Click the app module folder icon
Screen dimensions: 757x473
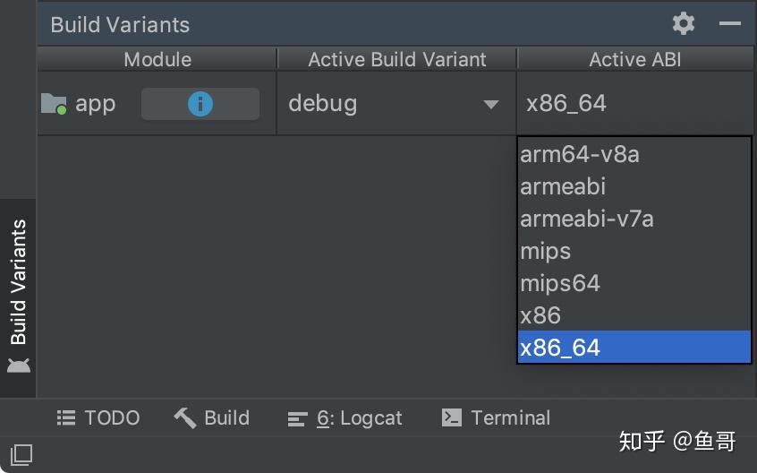(x=54, y=103)
